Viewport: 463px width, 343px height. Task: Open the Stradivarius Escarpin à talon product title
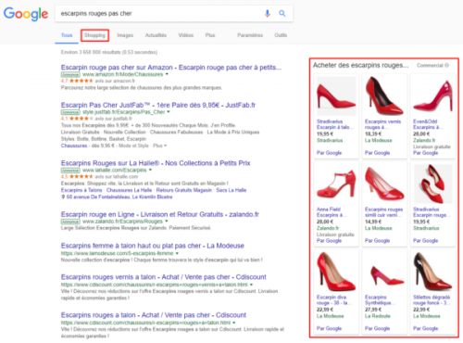(335, 124)
